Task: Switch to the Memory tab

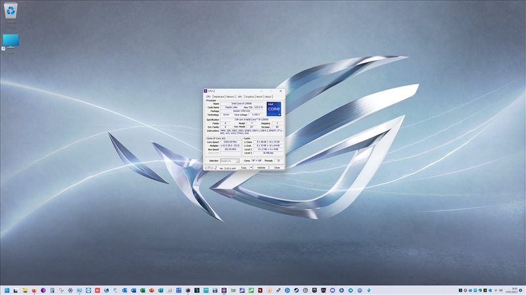Action: pos(231,96)
